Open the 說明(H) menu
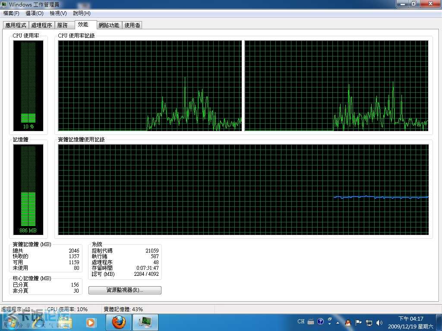The width and height of the screenshot is (442, 331). [x=82, y=13]
